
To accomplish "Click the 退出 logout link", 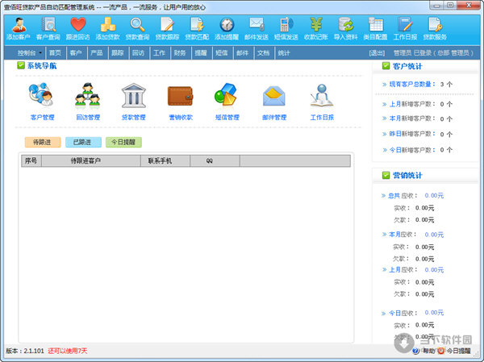I will click(x=377, y=52).
